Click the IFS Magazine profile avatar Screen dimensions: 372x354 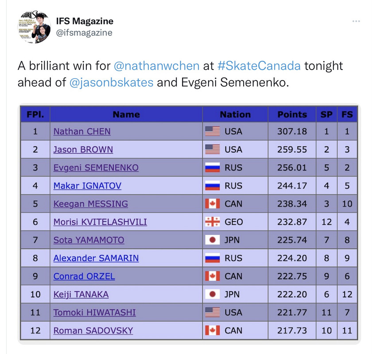pyautogui.click(x=35, y=27)
